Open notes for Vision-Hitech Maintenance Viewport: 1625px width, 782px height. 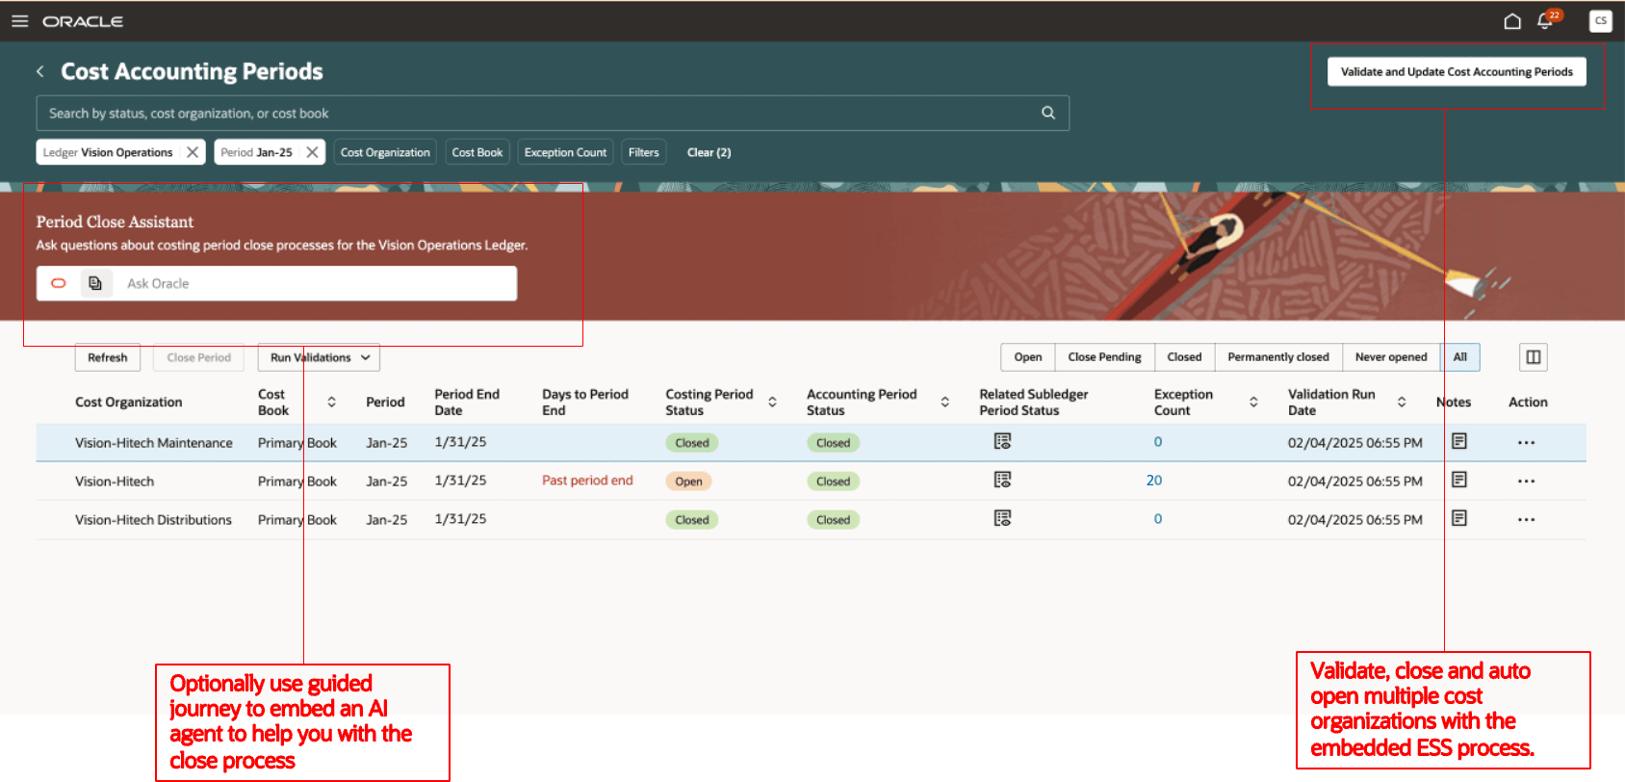(1459, 441)
